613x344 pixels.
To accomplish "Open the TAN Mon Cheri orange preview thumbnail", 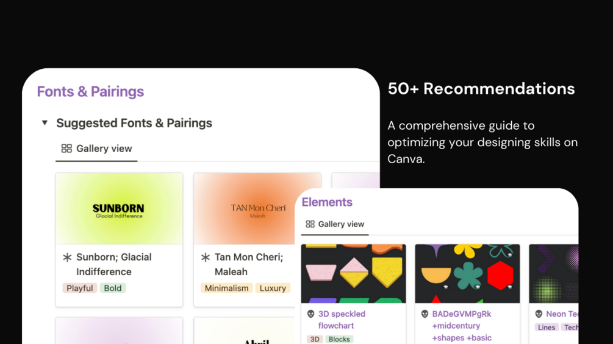I will pos(257,208).
